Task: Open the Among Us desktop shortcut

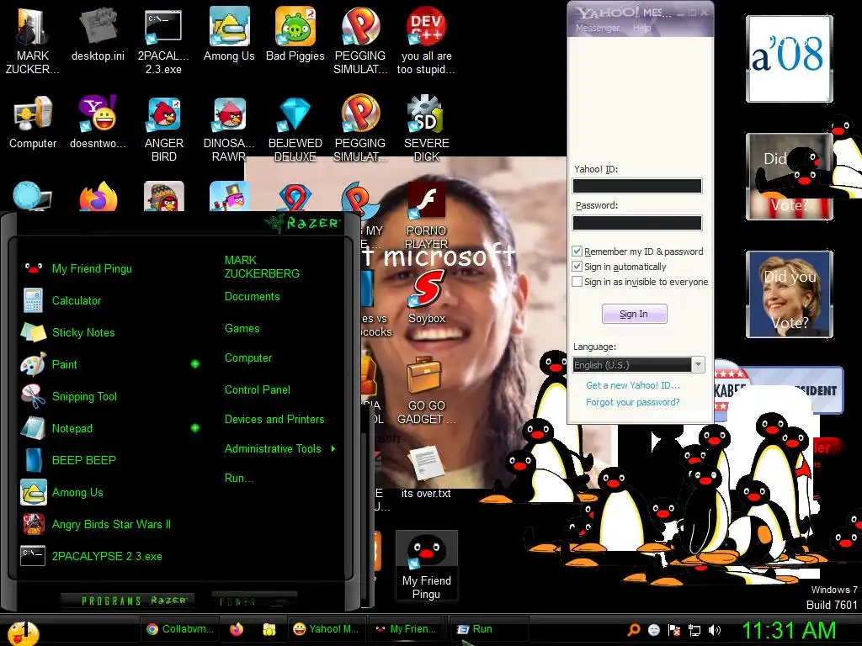Action: click(x=229, y=34)
